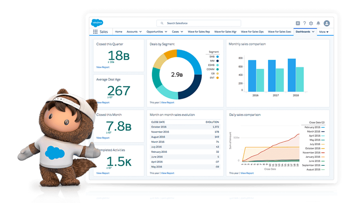The image size is (361, 203).
Task: Open the user profile avatar
Action: 327,23
